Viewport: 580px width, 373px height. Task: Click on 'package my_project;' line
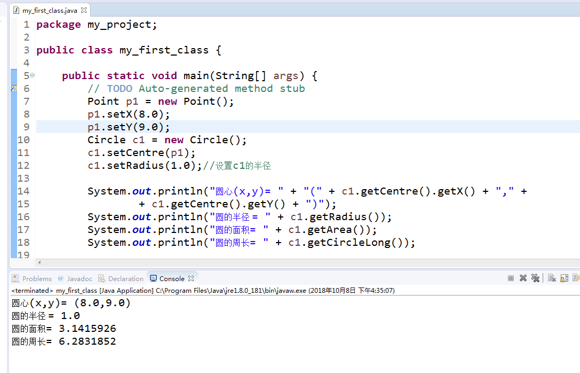97,25
